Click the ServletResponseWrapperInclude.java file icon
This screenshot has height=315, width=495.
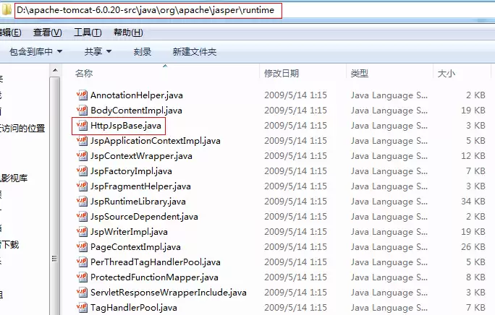pyautogui.click(x=82, y=293)
